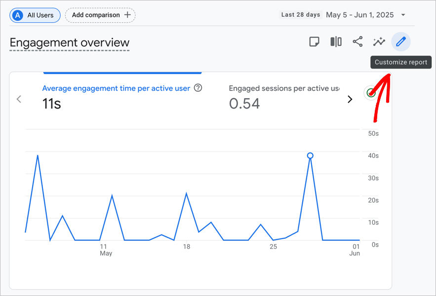Click the green check status icon
This screenshot has width=436, height=296.
point(371,93)
